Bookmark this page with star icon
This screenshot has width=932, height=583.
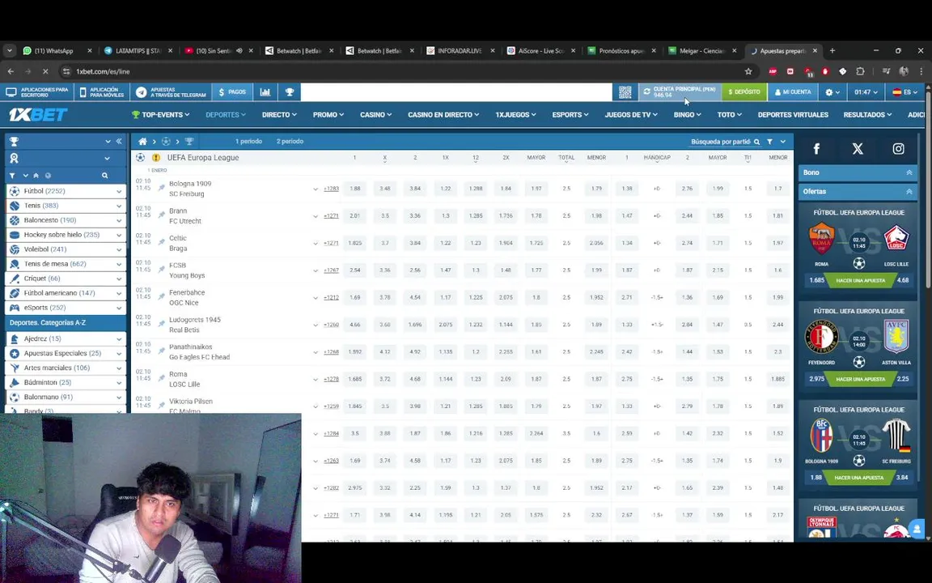(748, 71)
